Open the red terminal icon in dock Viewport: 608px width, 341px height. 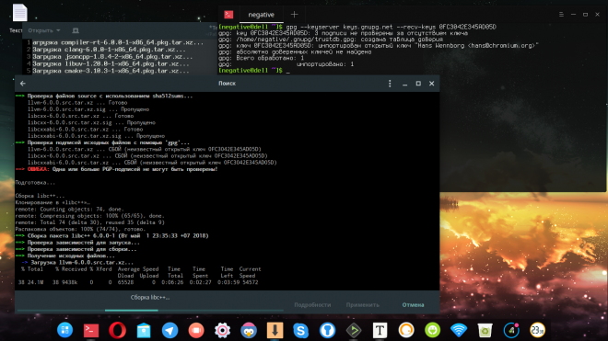click(x=91, y=330)
